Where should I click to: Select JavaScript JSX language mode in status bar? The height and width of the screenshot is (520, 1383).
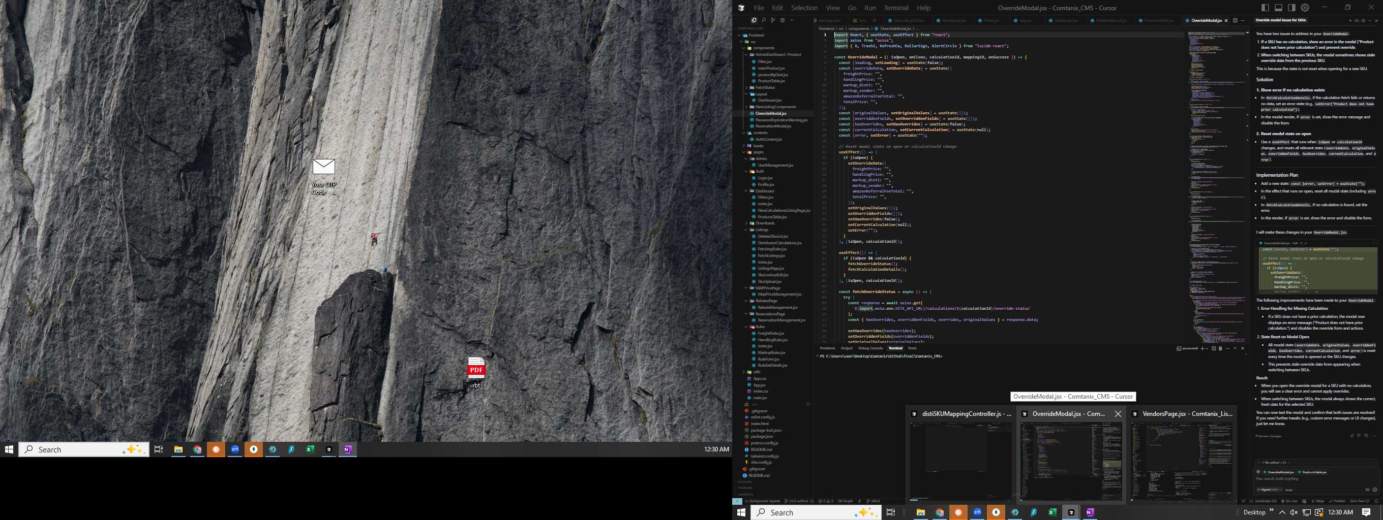tap(1266, 501)
